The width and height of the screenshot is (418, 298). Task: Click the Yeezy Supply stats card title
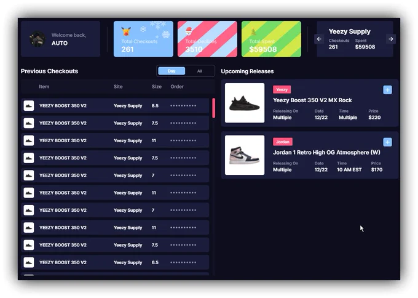point(350,31)
